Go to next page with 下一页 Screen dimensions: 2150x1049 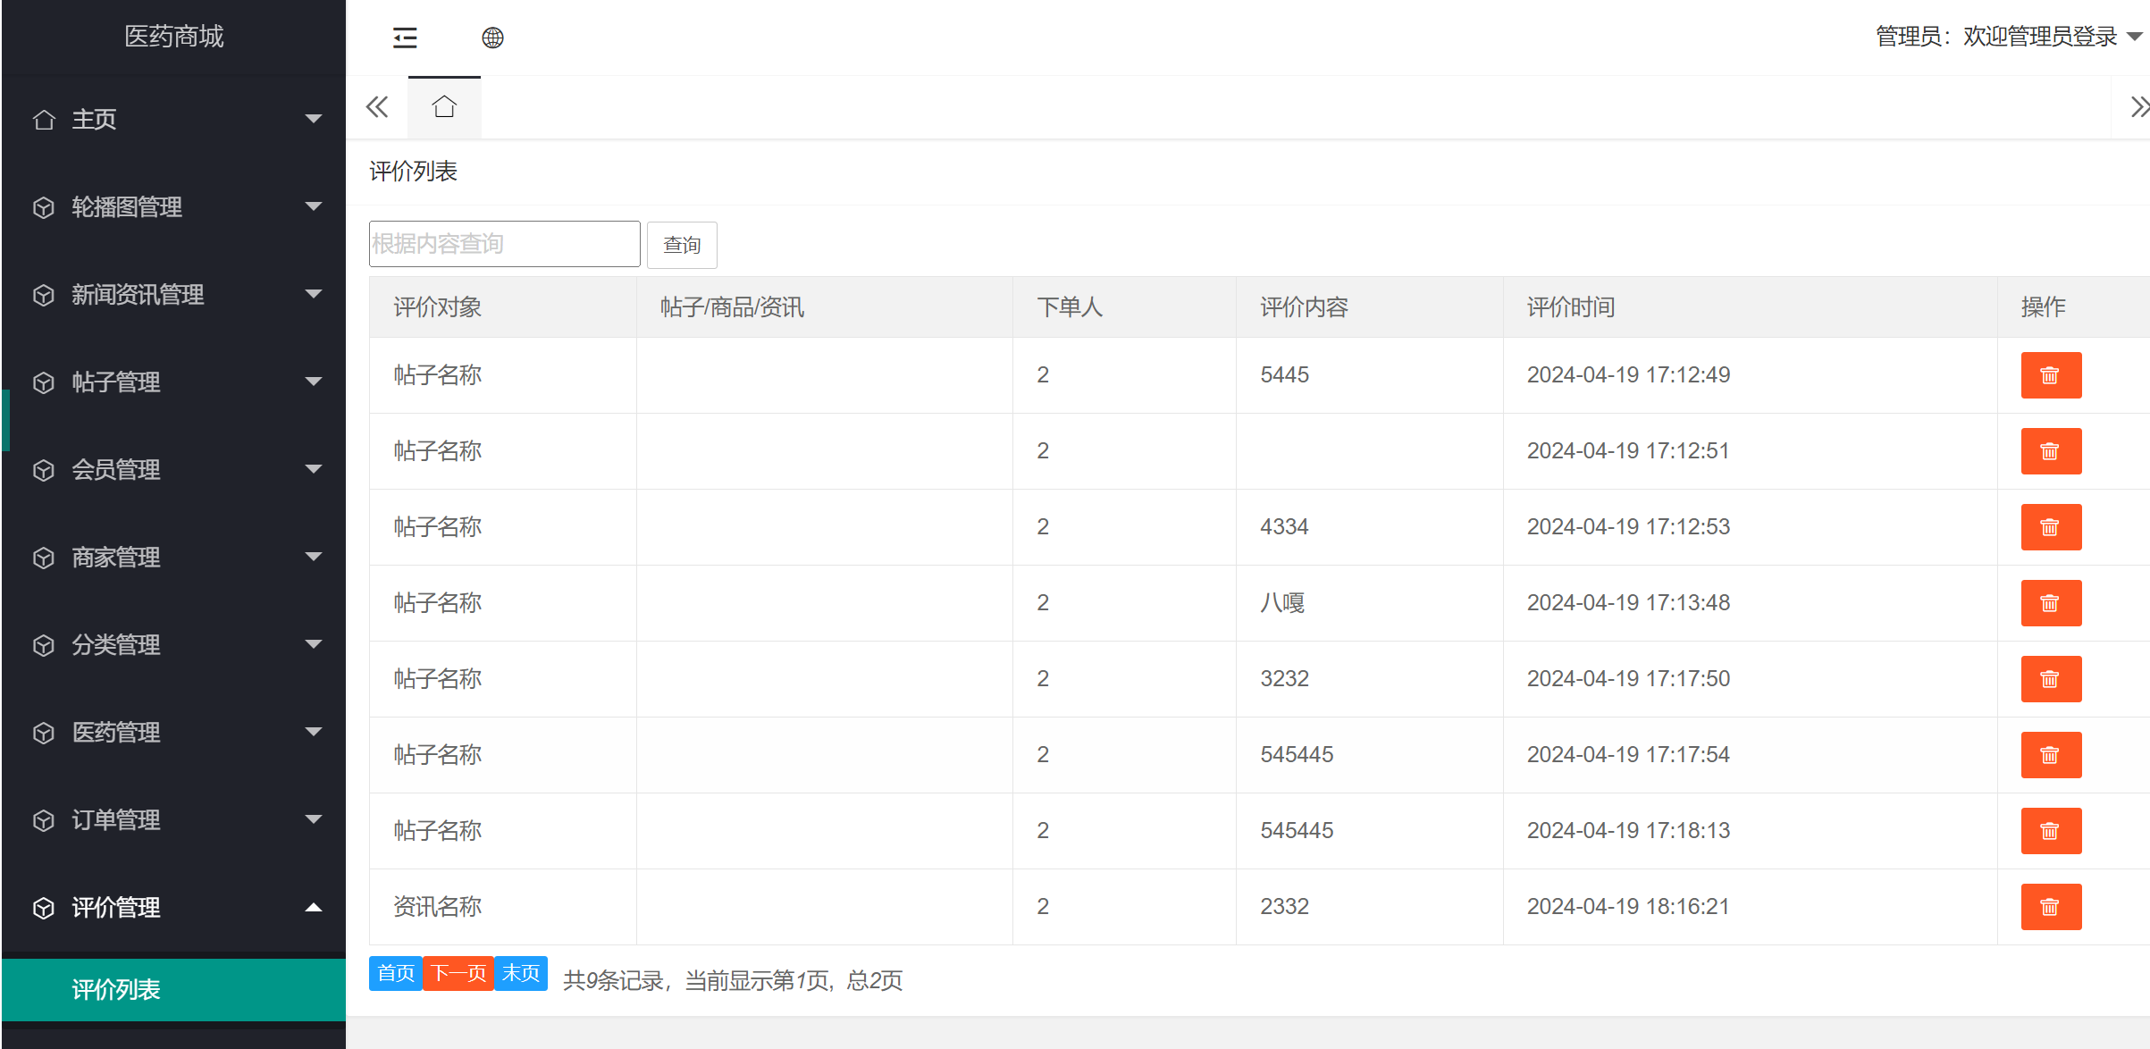click(458, 974)
